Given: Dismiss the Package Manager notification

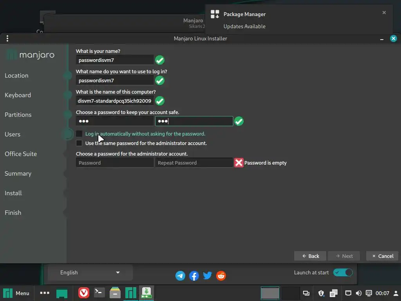Looking at the screenshot, I should coord(384,13).
